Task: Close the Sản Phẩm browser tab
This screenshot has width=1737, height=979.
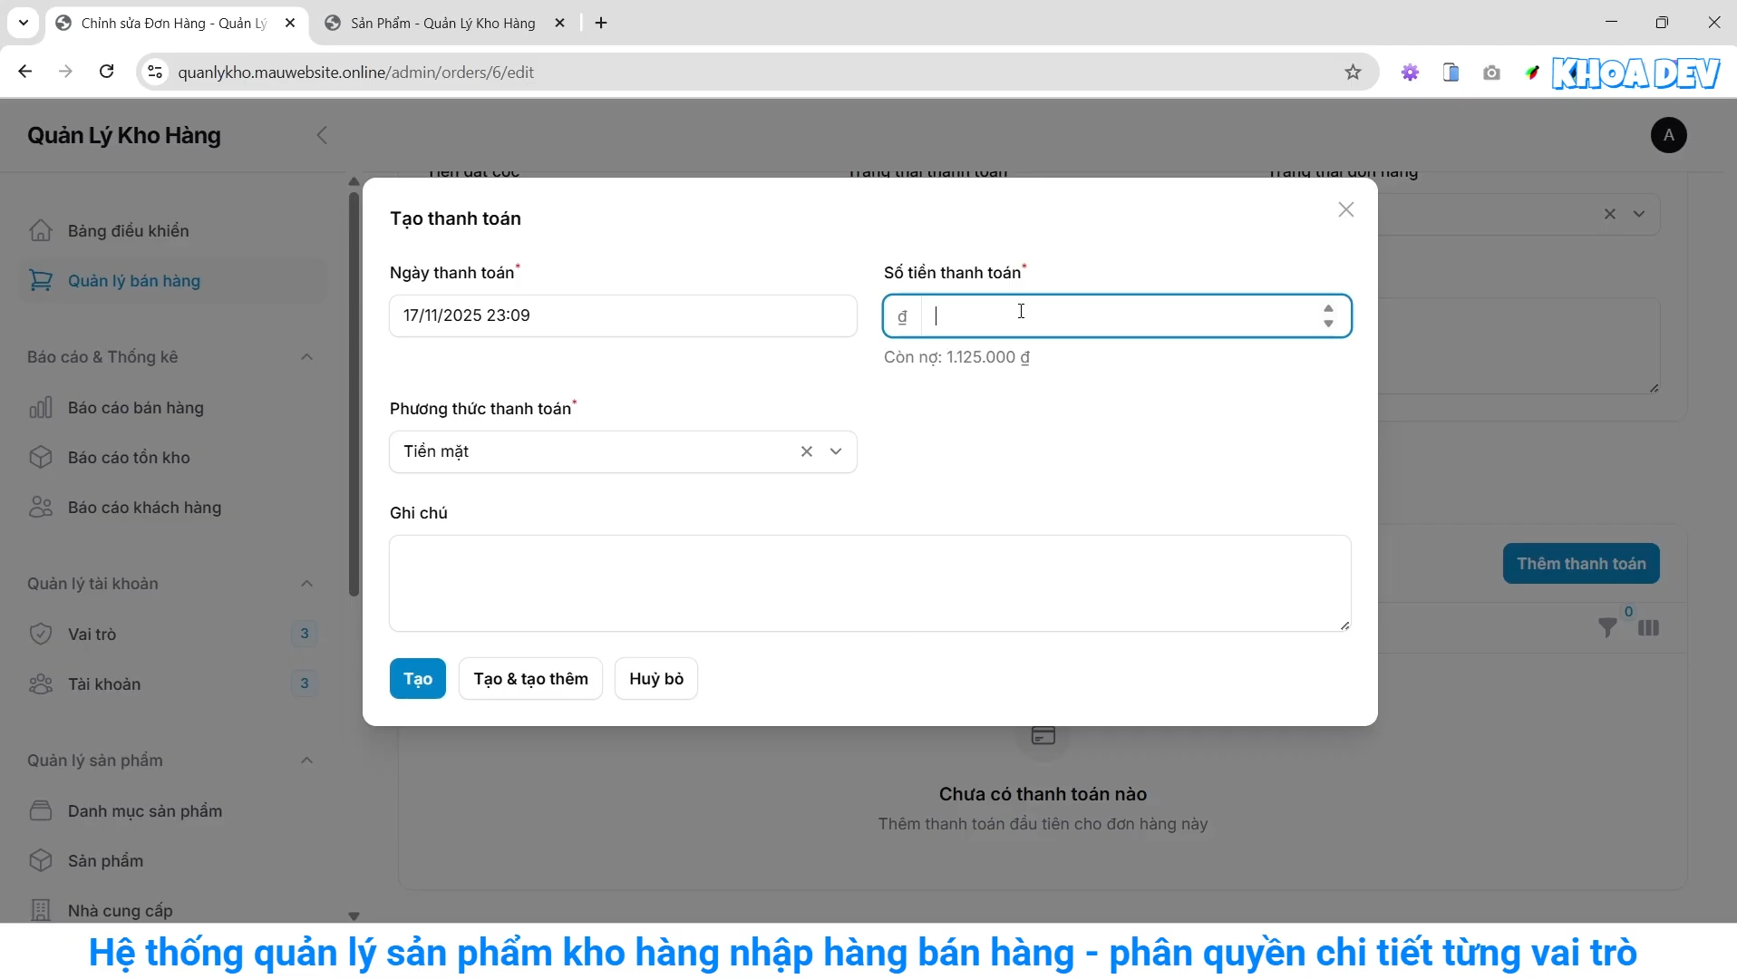Action: pos(560,24)
